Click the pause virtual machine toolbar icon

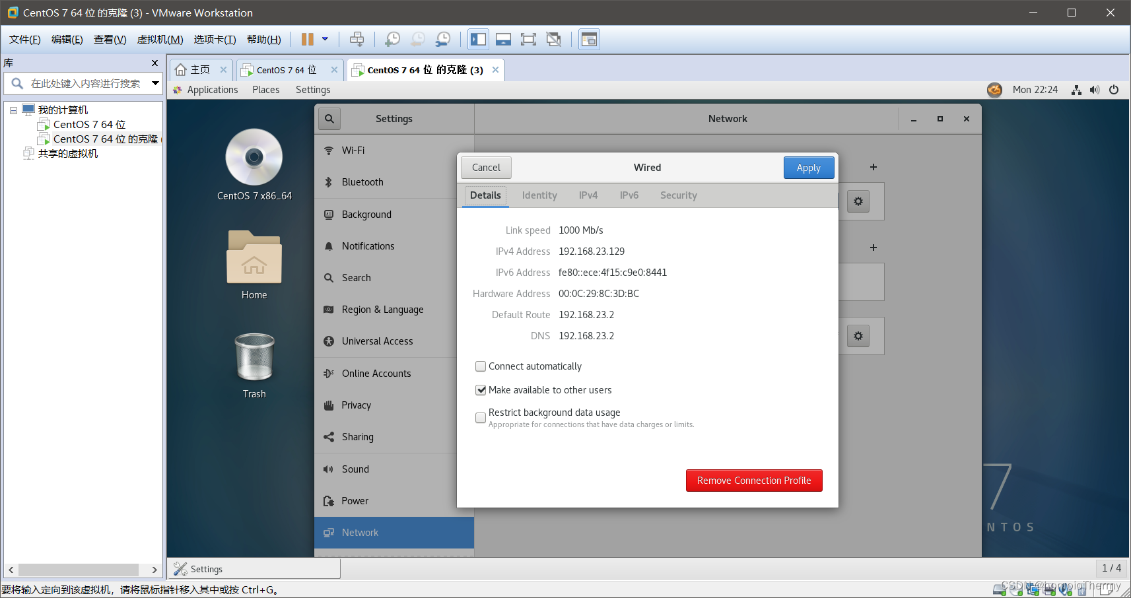307,40
